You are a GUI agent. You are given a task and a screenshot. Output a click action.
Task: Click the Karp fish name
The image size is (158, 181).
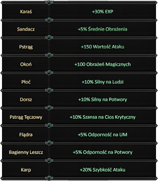click(x=26, y=170)
